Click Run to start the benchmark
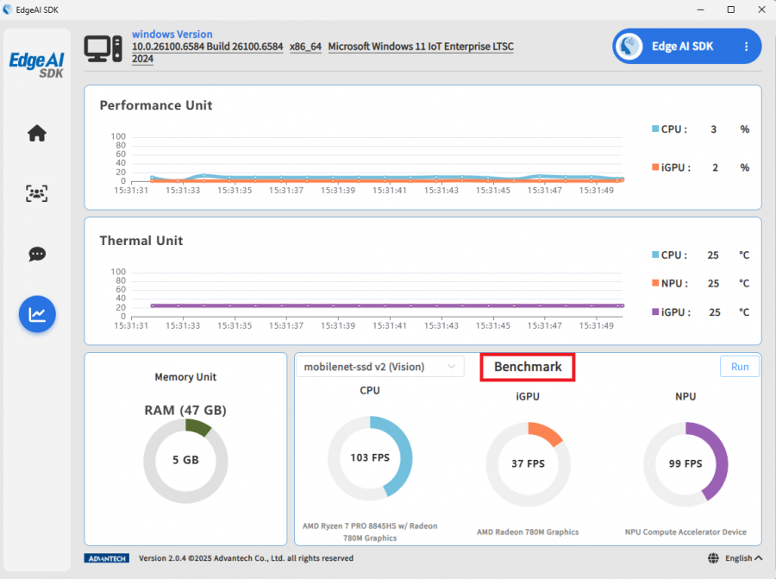 739,366
